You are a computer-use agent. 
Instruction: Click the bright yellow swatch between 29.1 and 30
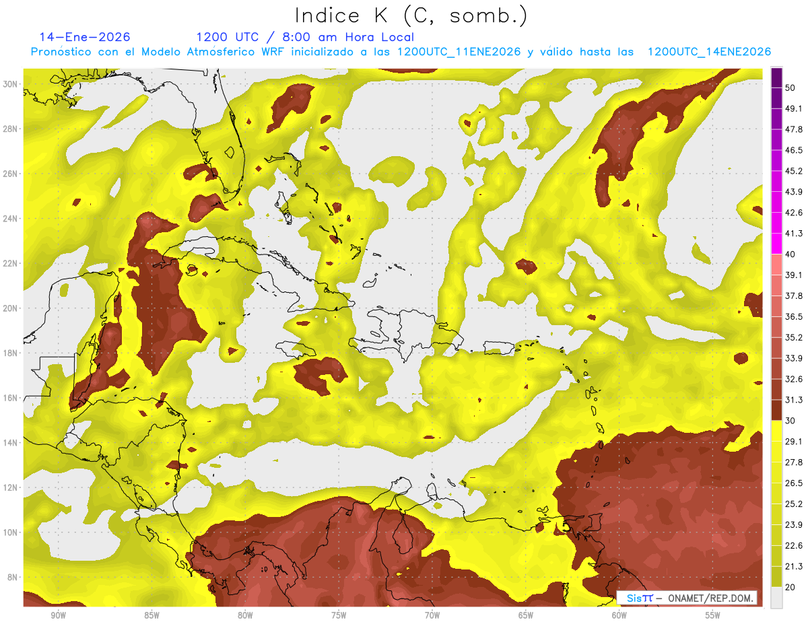776,431
